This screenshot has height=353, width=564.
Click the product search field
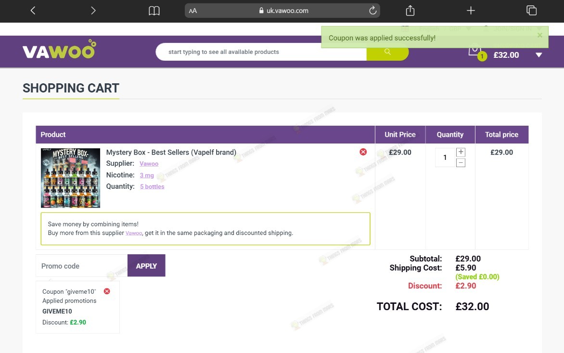[261, 52]
